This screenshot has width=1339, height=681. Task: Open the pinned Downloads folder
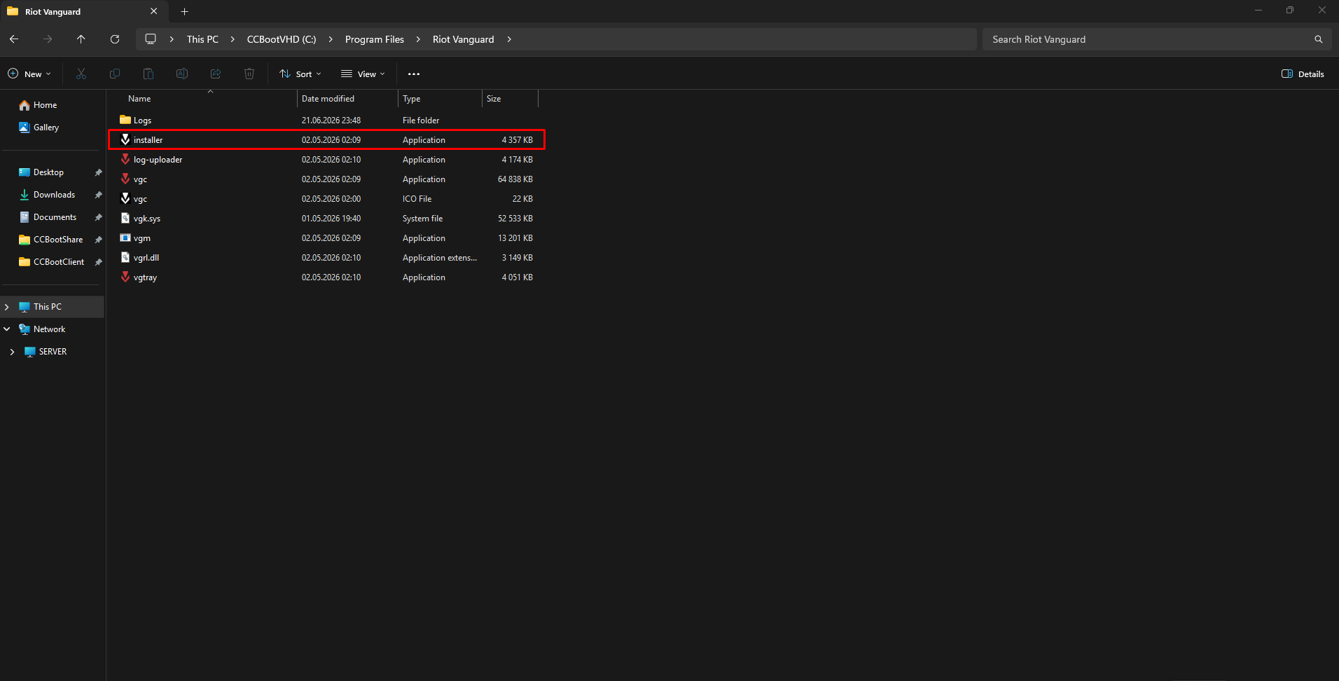tap(53, 195)
